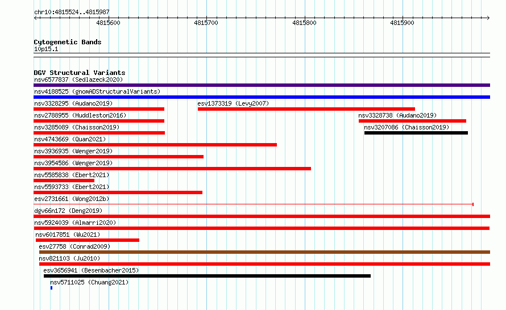
Task: Click the red bar under nsv821103
Action: tap(264, 264)
